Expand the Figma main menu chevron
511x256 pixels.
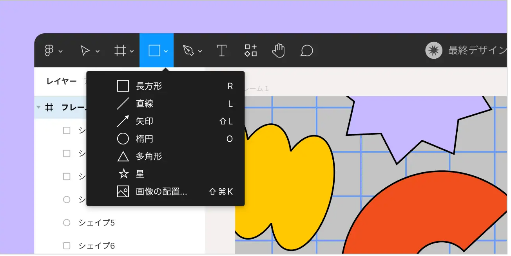(x=61, y=51)
